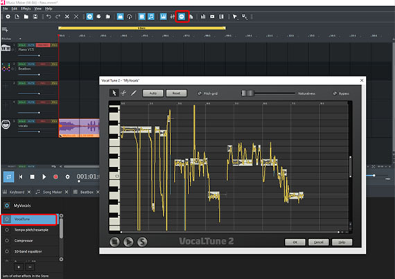Toggle power for Compressor effect
The image size is (395, 279).
(x=7, y=241)
